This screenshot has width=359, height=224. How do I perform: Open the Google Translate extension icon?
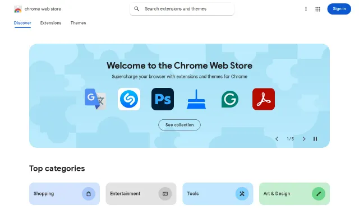95,99
